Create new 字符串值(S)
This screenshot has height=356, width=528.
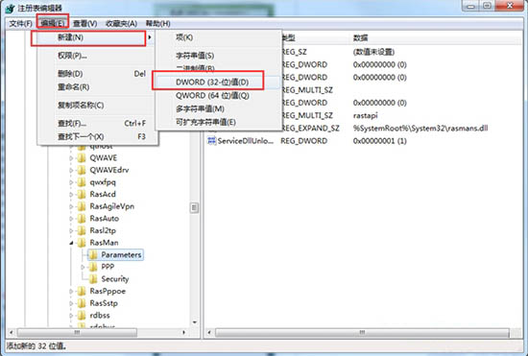(218, 56)
